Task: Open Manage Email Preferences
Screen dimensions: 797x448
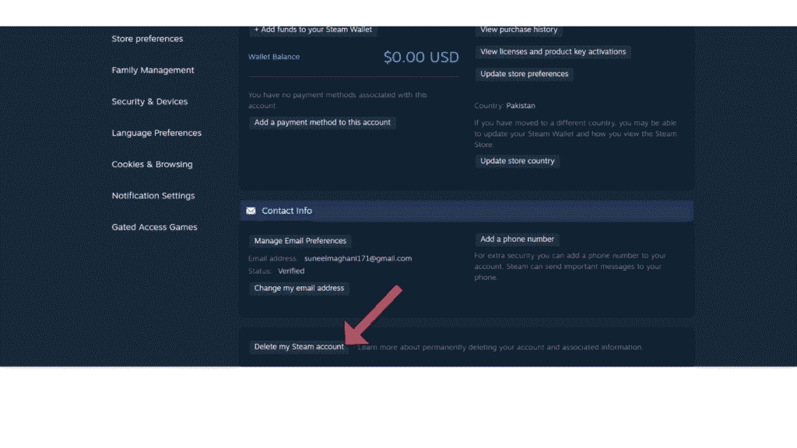Action: [300, 241]
